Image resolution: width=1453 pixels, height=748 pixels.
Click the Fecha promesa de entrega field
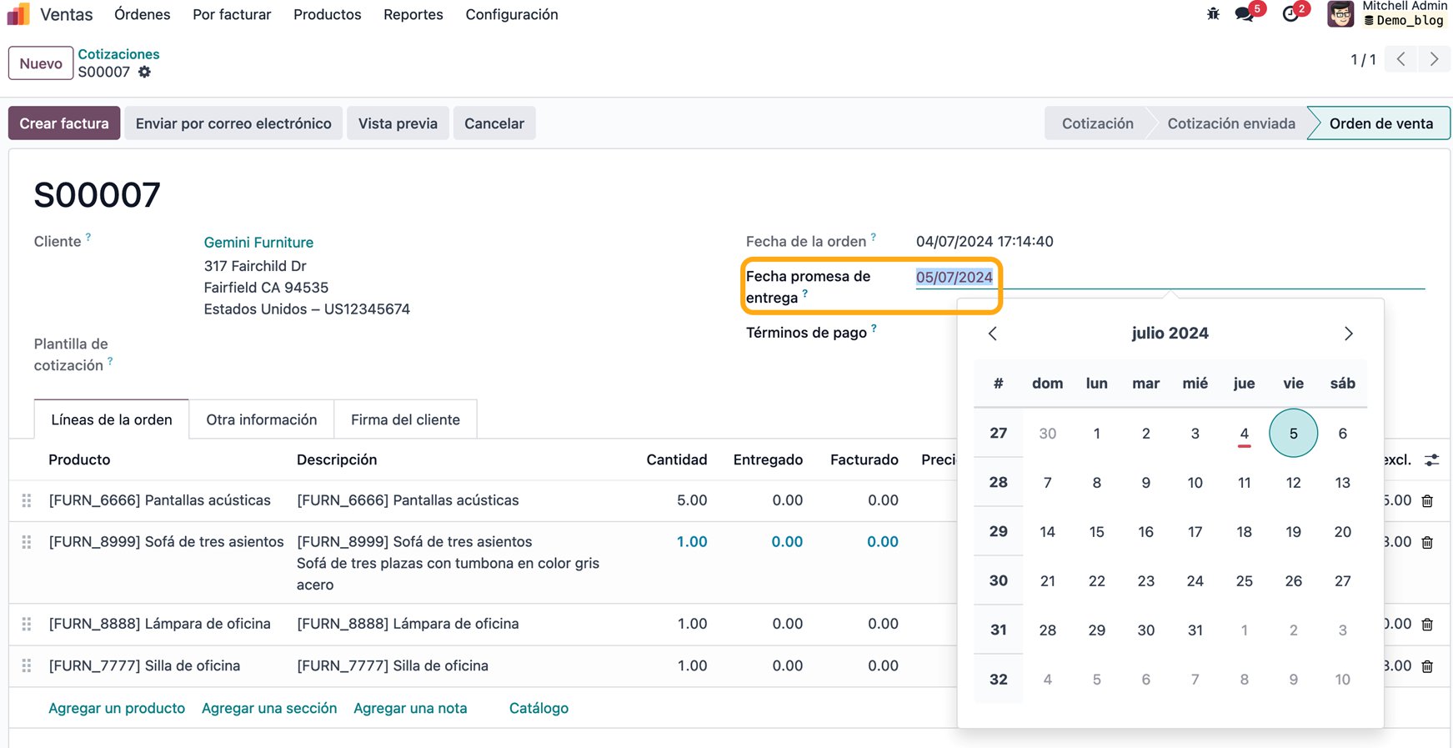tap(1170, 277)
